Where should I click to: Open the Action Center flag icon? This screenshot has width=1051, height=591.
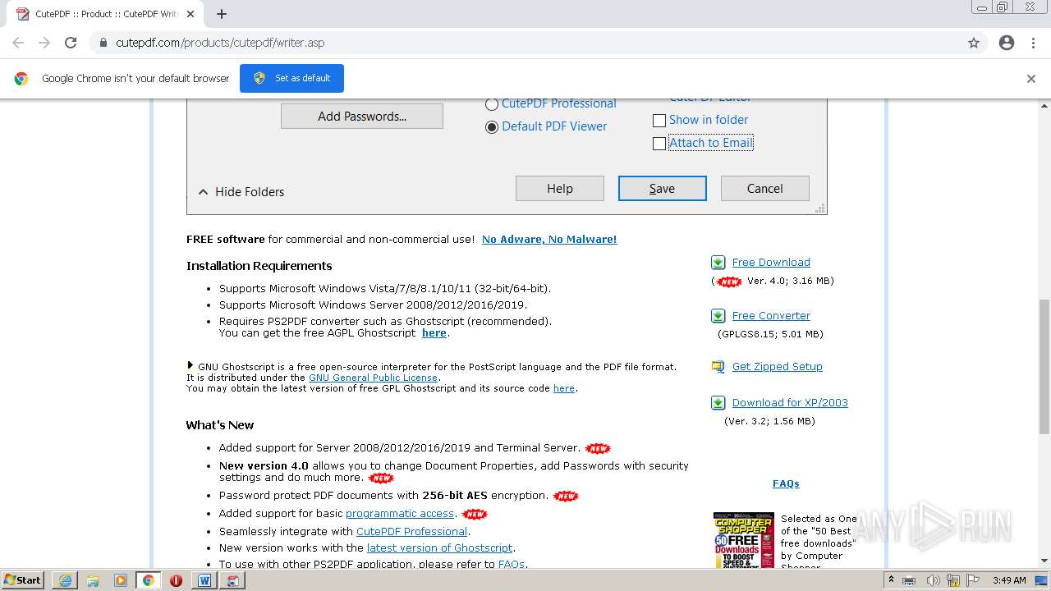[974, 580]
